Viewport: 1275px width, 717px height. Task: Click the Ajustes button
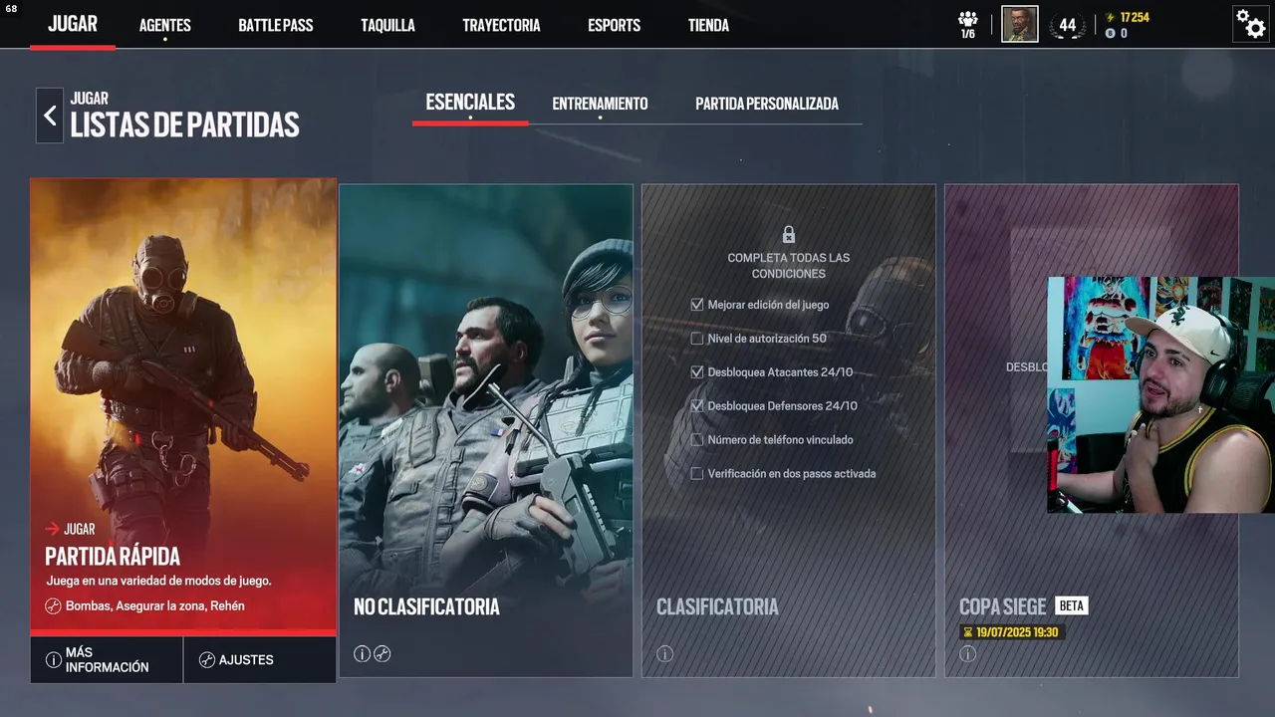[x=260, y=659]
